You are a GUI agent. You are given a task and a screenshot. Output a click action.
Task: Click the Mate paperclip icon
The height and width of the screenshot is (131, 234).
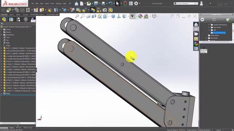pos(17,10)
